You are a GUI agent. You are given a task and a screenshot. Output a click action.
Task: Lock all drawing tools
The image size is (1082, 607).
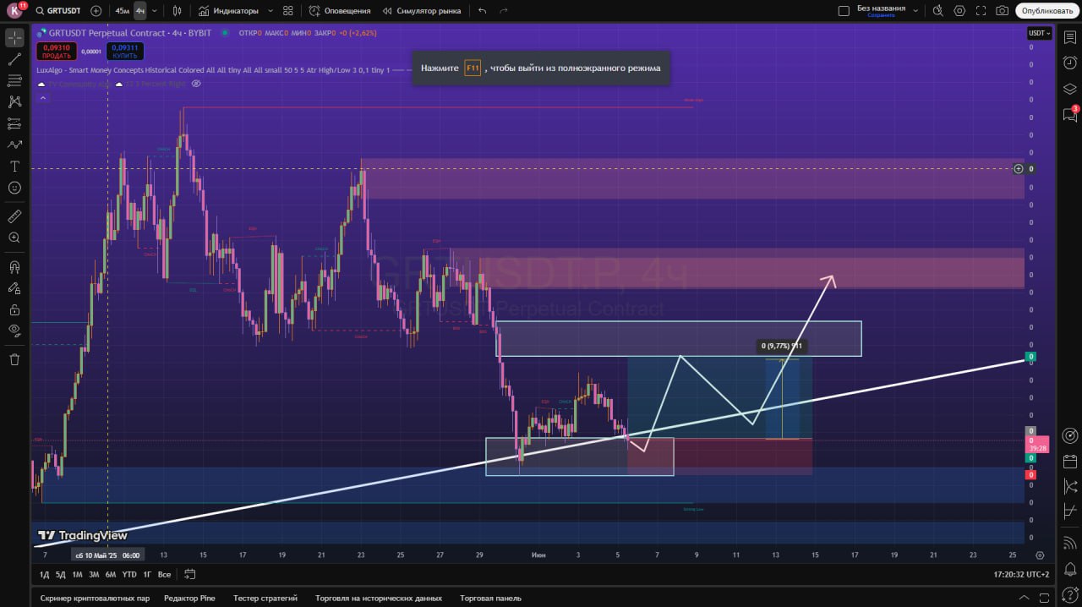[14, 309]
